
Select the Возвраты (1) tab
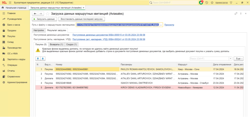(56, 44)
